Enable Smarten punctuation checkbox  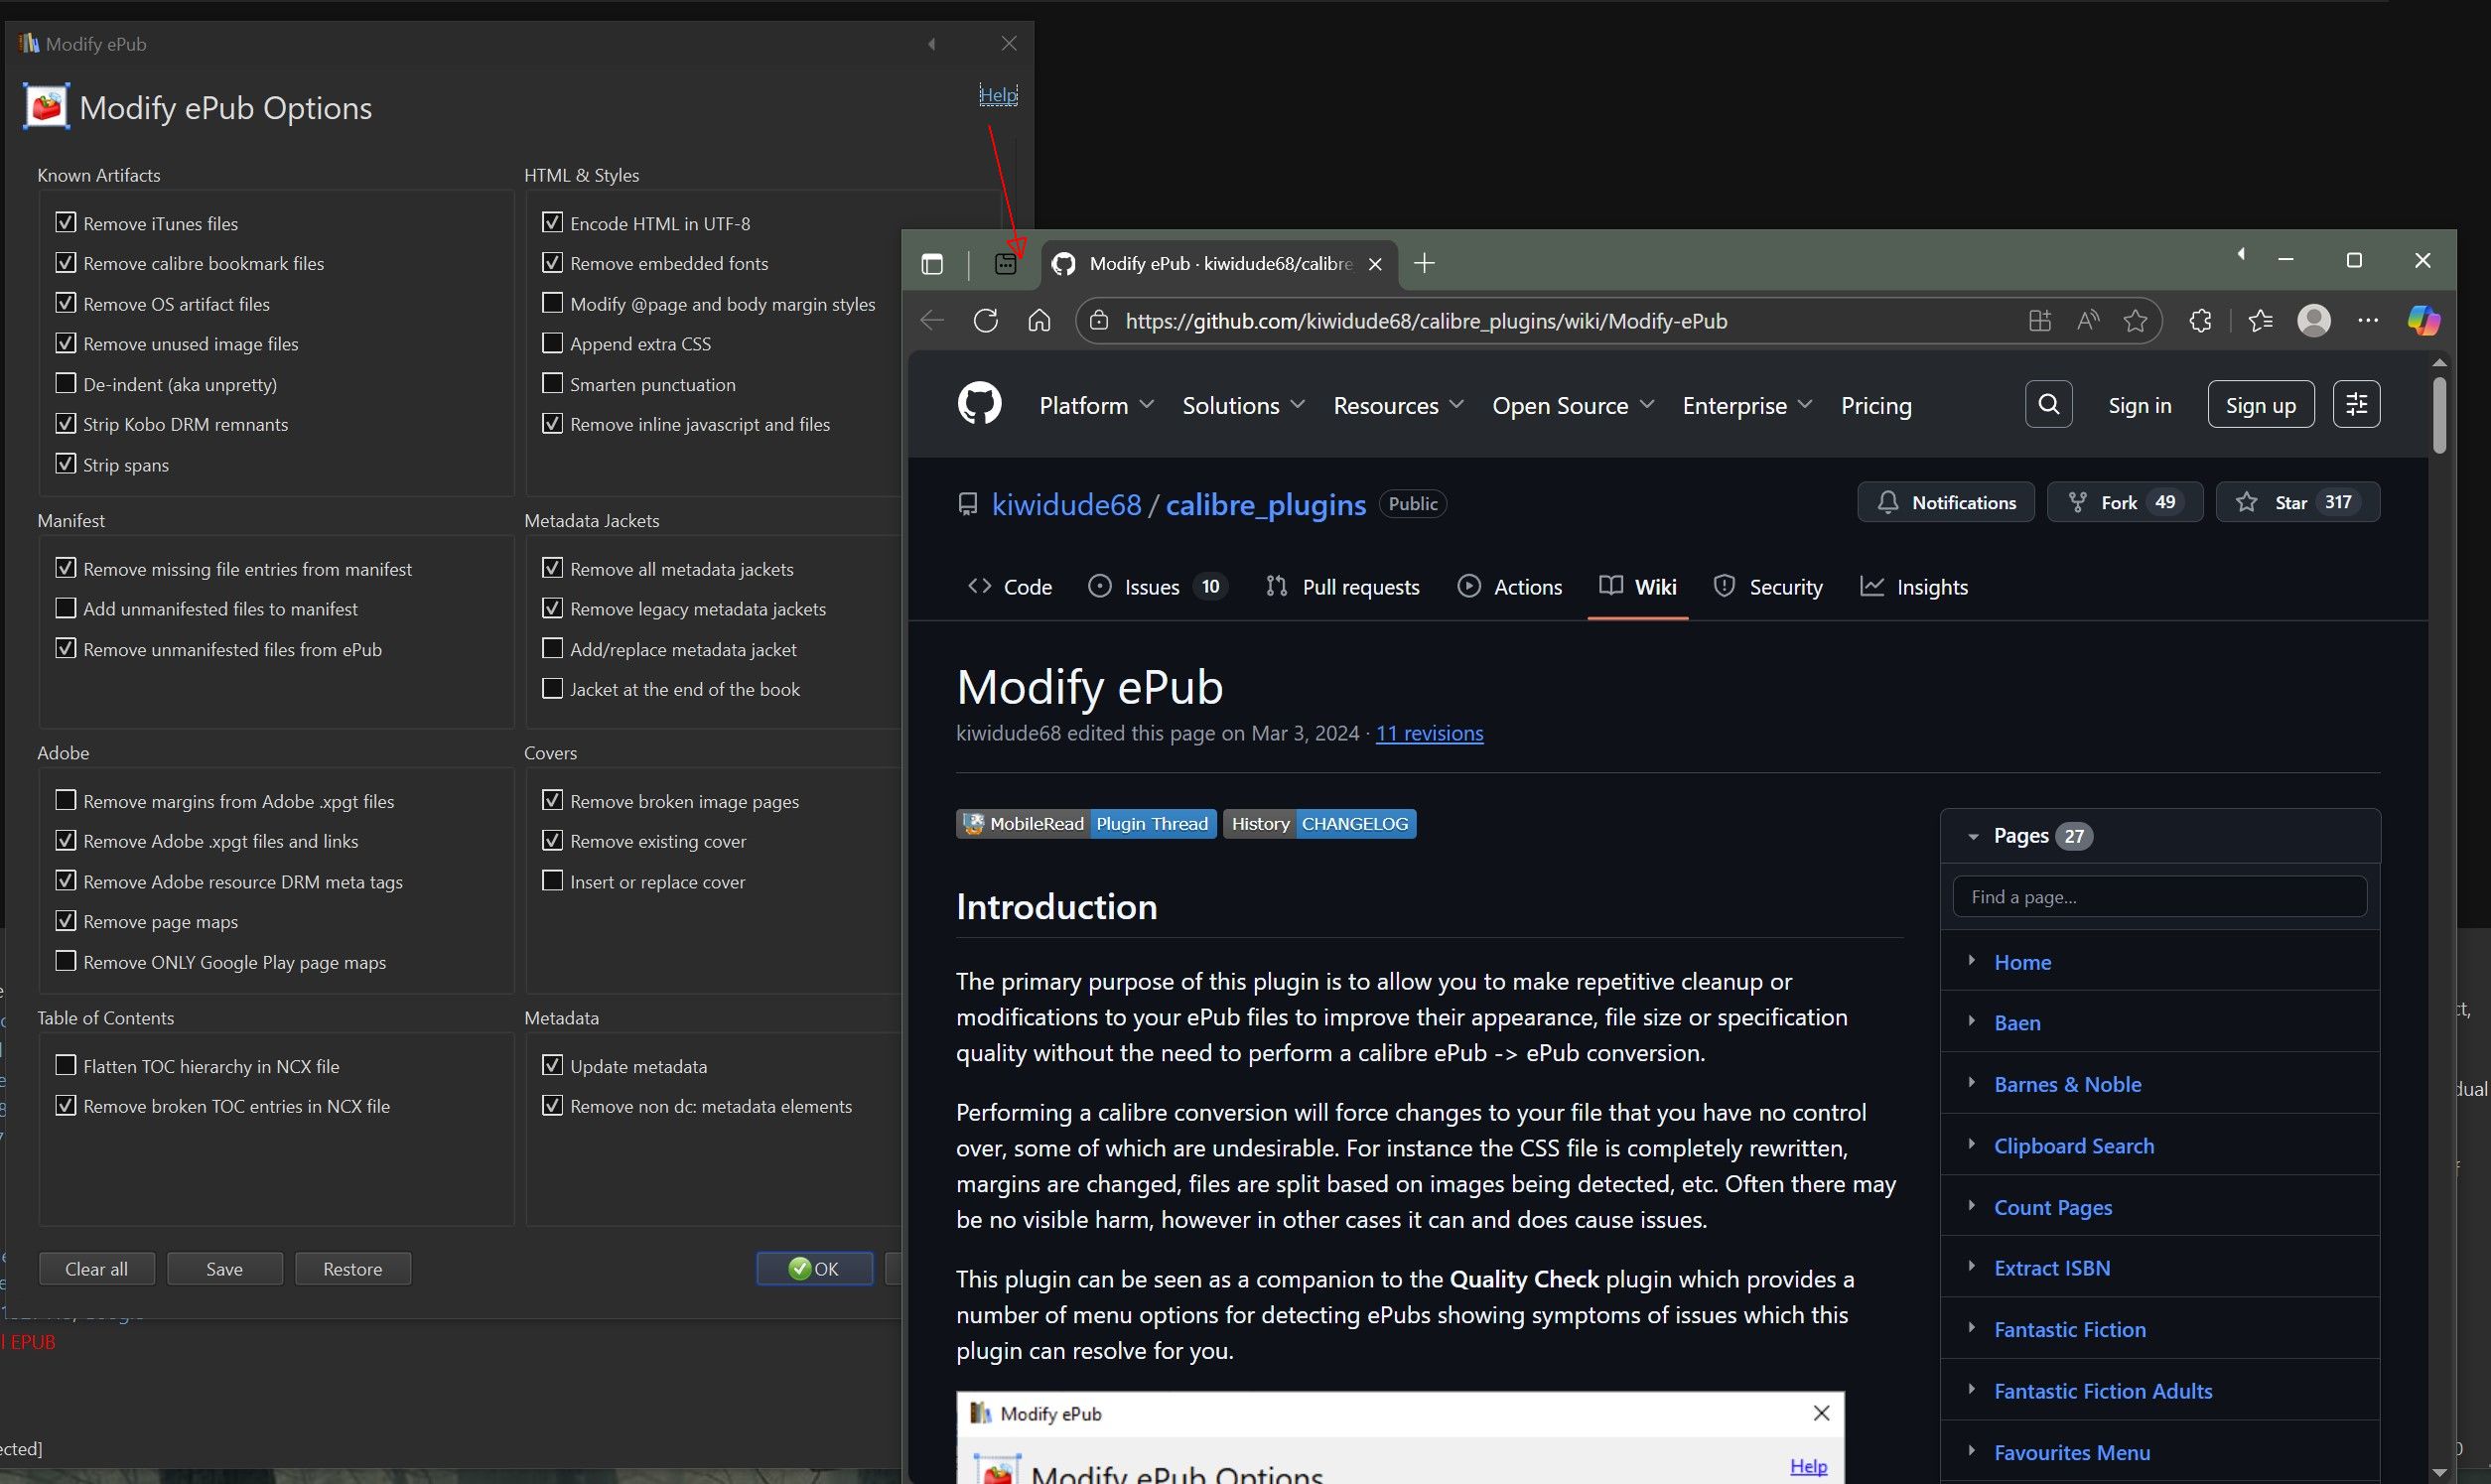tap(552, 383)
